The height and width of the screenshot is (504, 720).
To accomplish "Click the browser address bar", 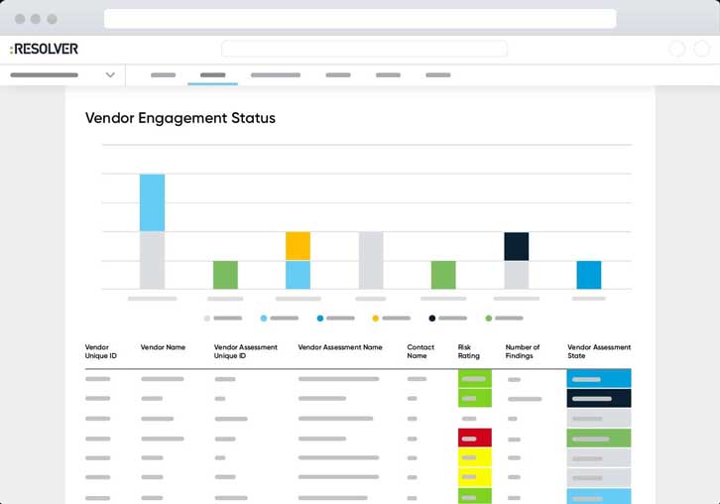I will (360, 19).
